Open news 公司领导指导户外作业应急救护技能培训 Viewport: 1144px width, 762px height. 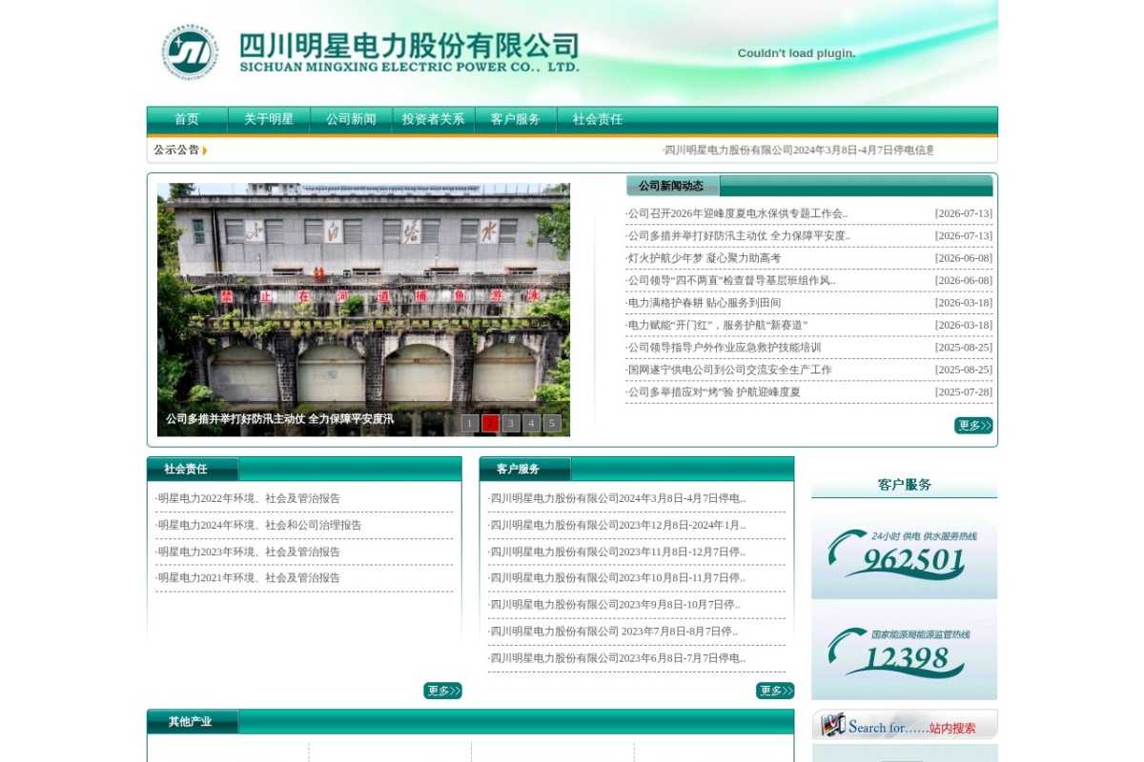pyautogui.click(x=724, y=347)
